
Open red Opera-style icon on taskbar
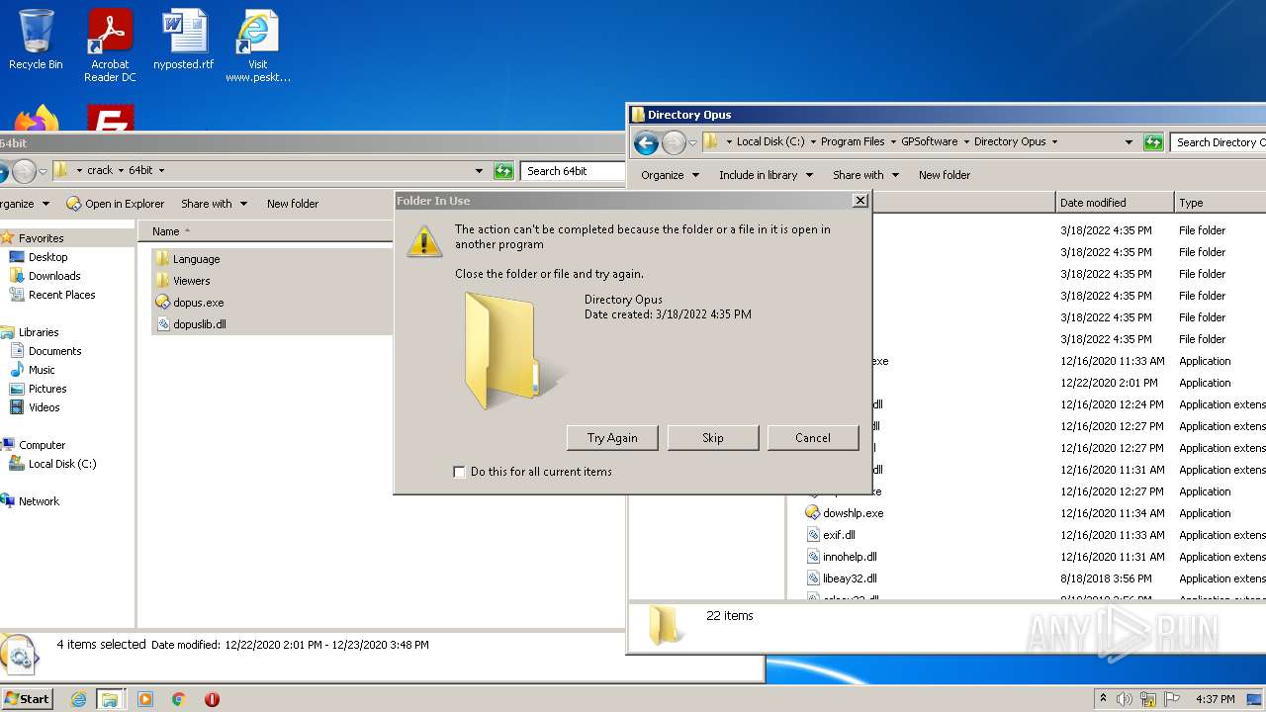click(x=212, y=699)
